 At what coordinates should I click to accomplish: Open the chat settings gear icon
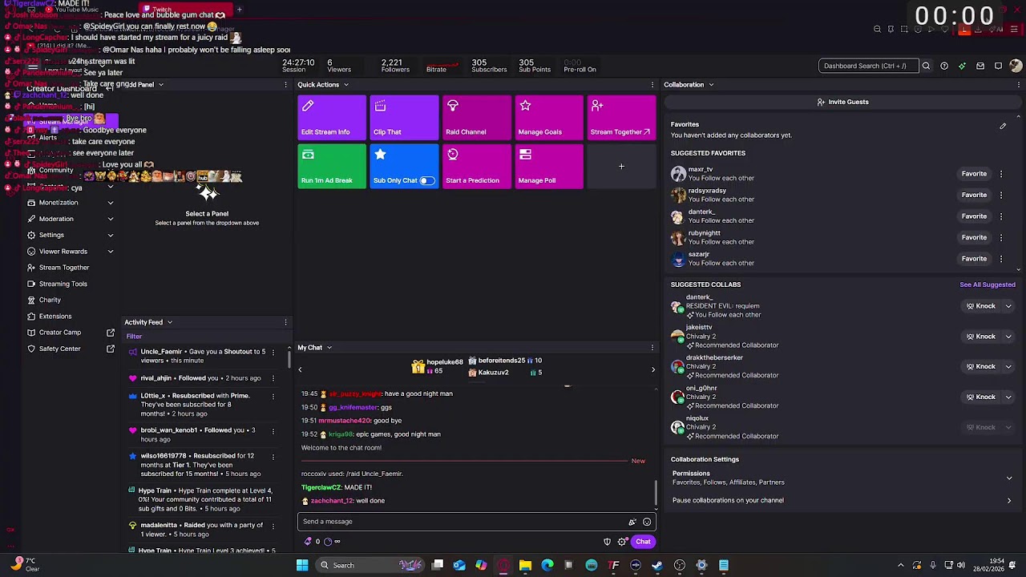pos(622,542)
